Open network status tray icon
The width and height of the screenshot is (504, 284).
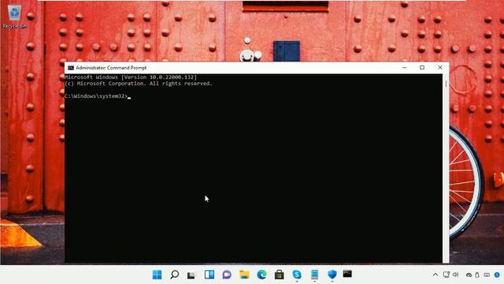tap(447, 275)
